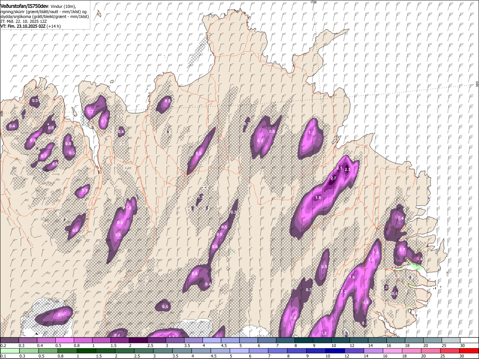Click the slydda/snjókoma legend description line
This screenshot has height=359, width=479.
(45, 16)
